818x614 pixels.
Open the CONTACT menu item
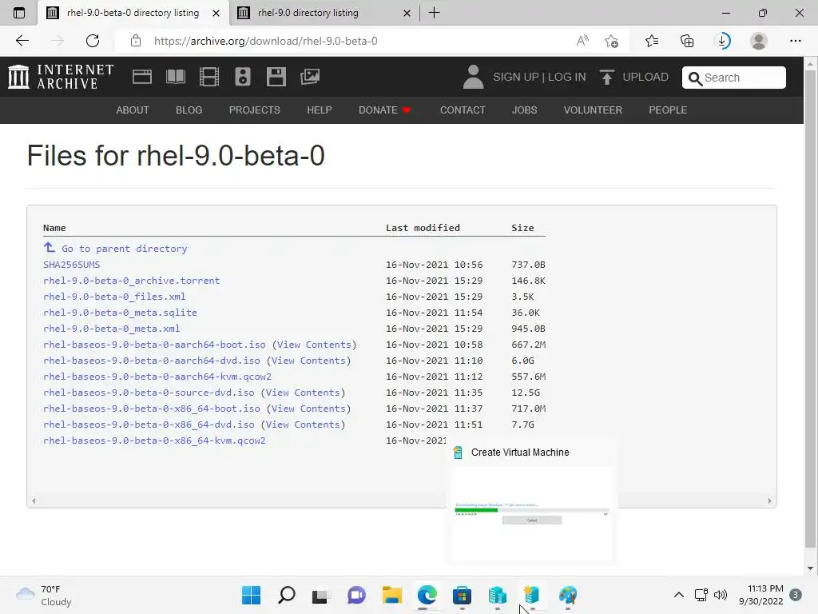[463, 110]
